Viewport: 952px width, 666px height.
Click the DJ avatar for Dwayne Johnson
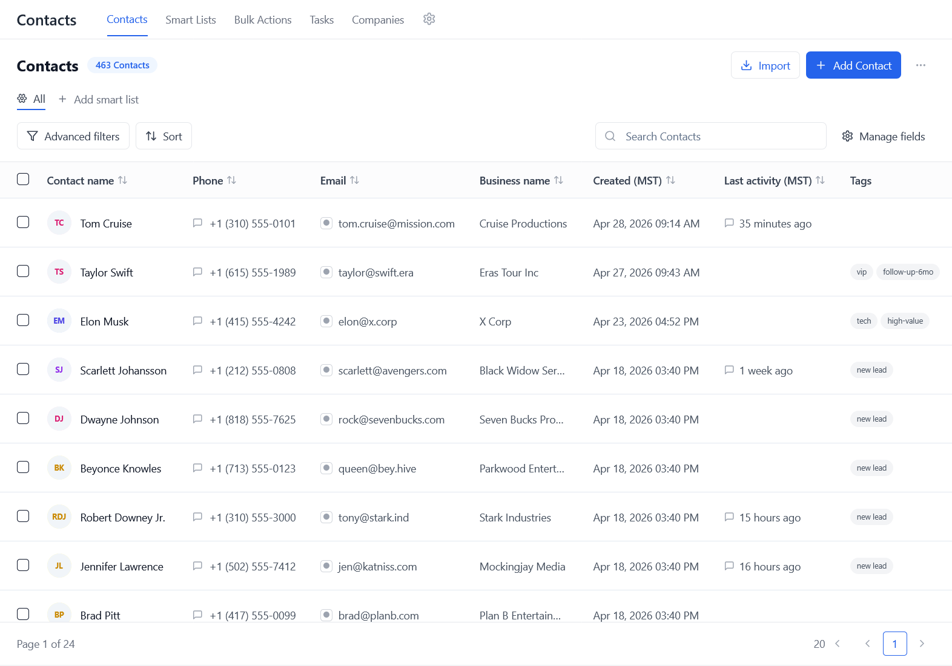[59, 419]
